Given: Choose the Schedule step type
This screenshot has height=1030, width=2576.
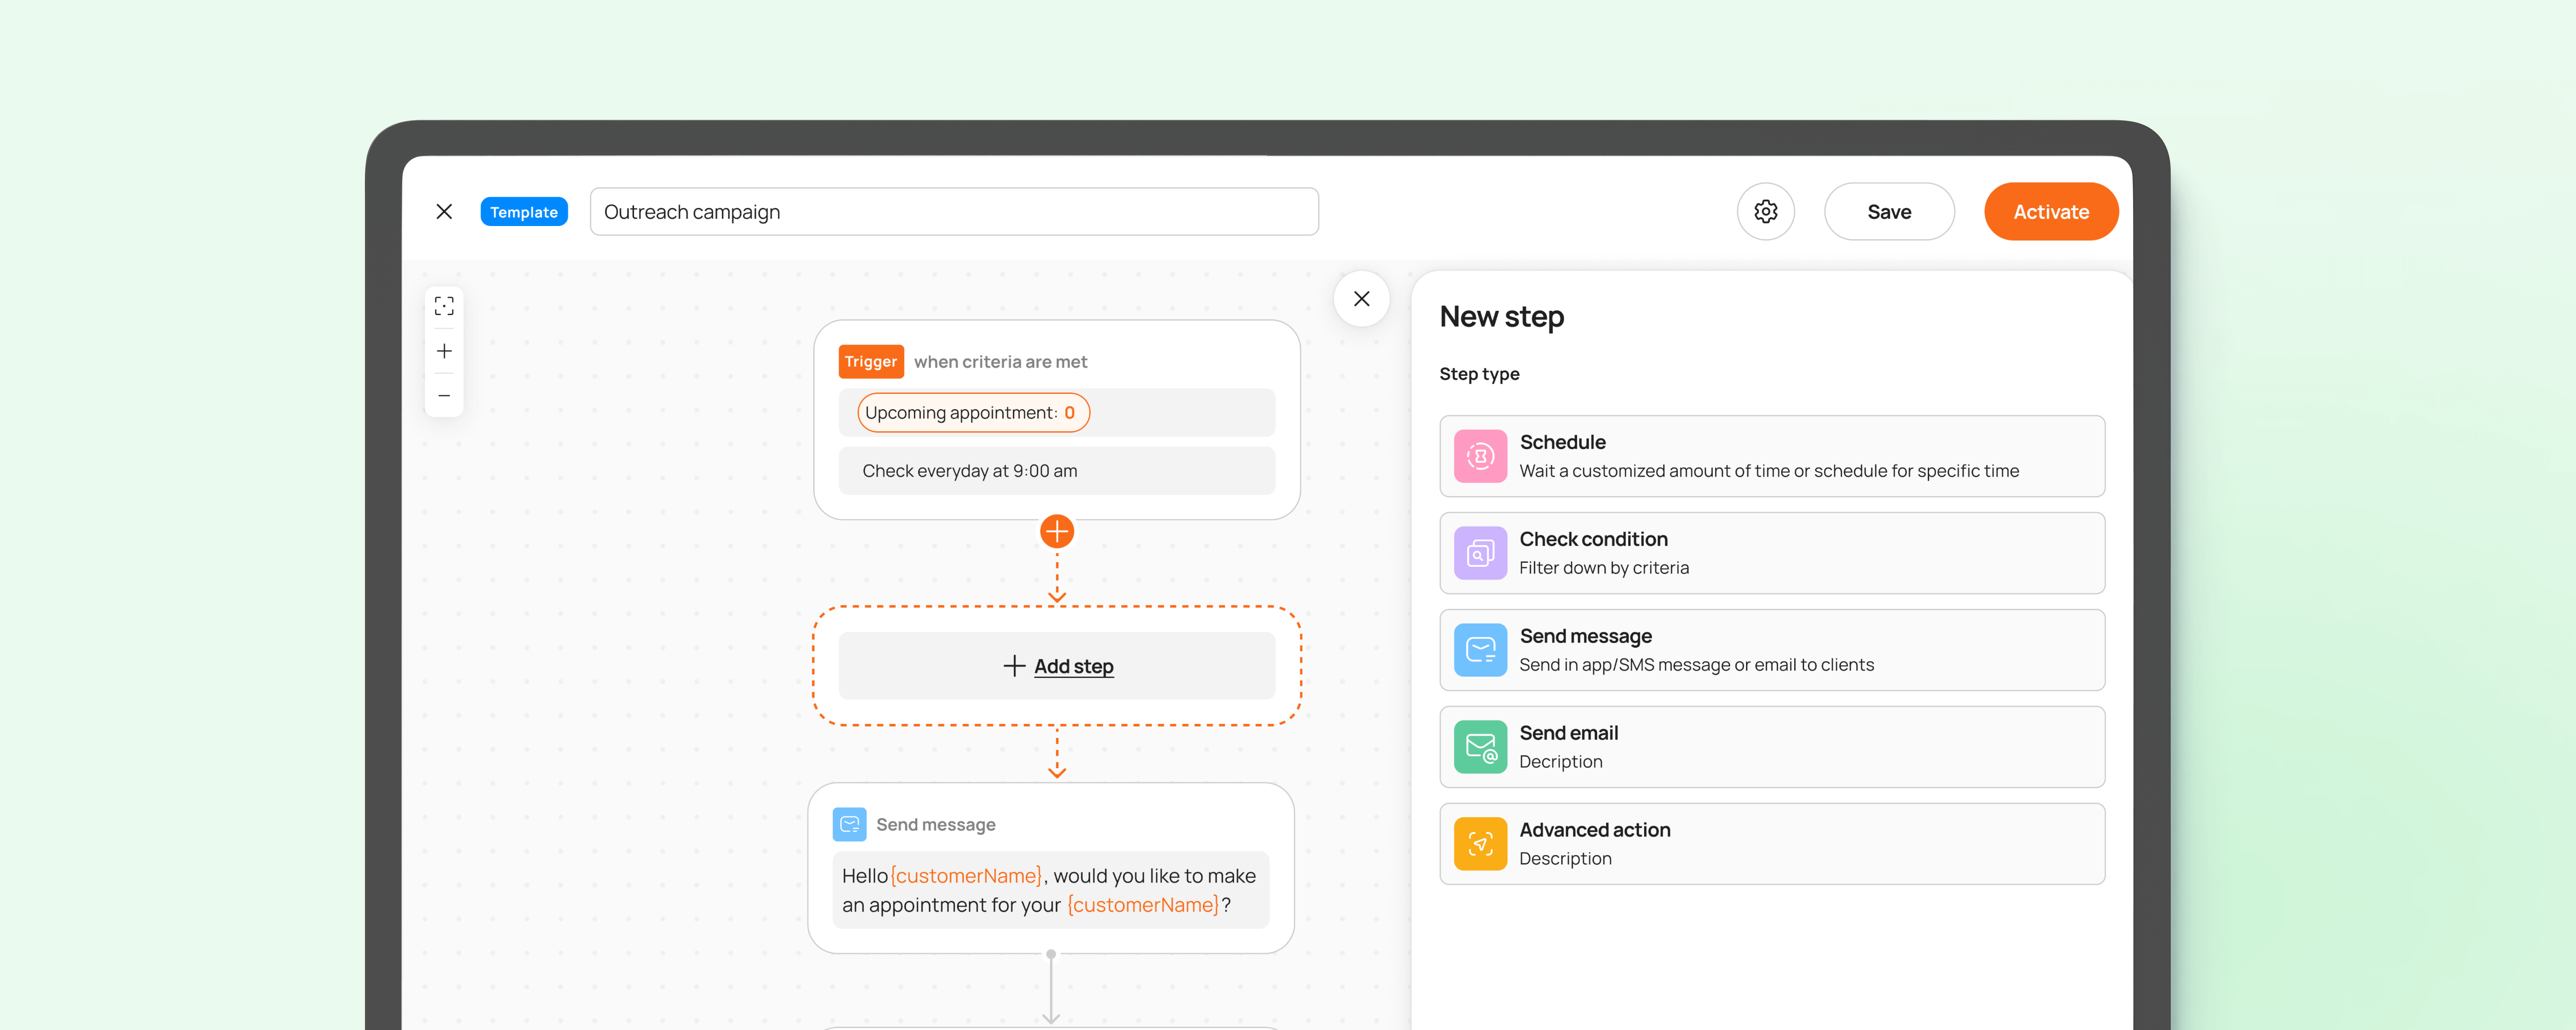Looking at the screenshot, I should pyautogui.click(x=1772, y=456).
